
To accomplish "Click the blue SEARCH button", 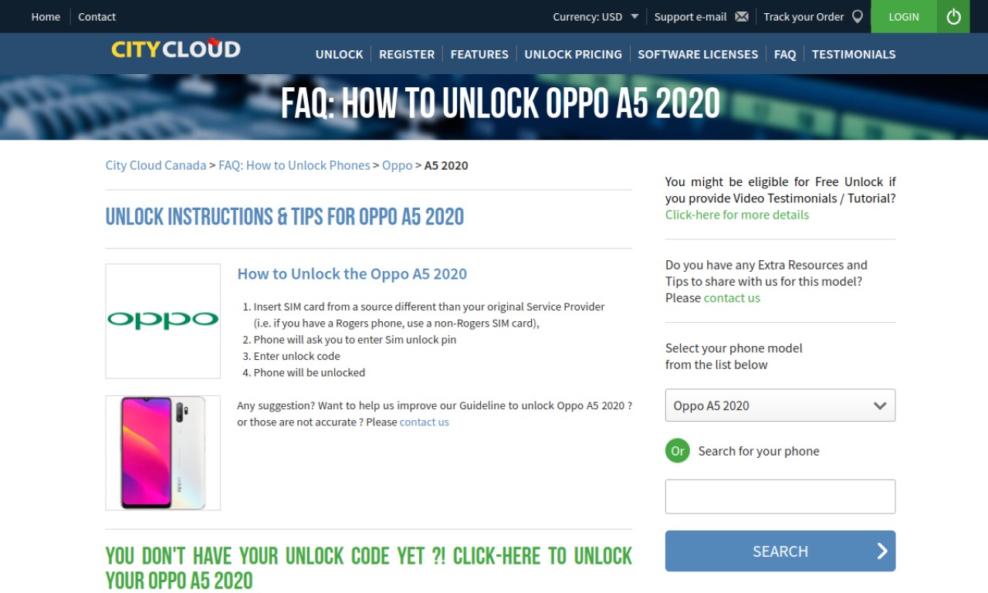I will (x=780, y=551).
